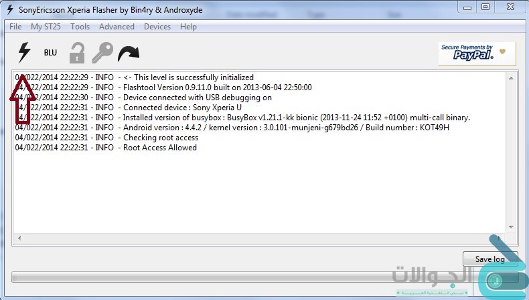Viewport: 529px width, 300px height.
Task: Minimize the Xperia Flasher window
Action: point(467,7)
